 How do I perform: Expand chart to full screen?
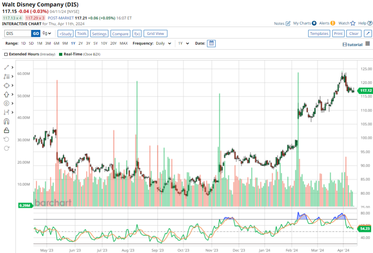tap(368, 33)
